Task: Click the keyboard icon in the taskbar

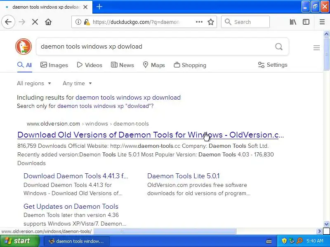Action: [269, 241]
